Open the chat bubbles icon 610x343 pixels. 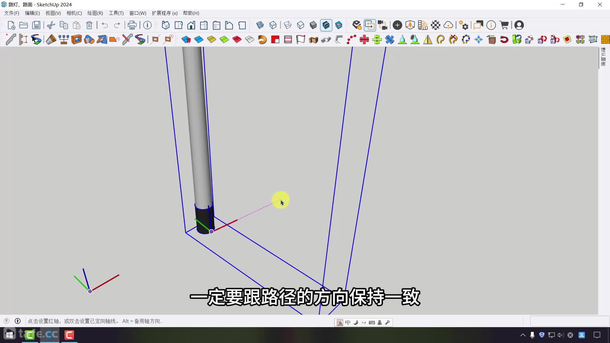pyautogui.click(x=478, y=25)
